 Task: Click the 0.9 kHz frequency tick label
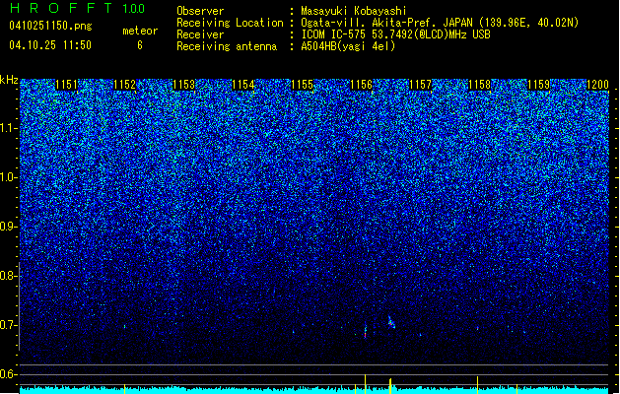[9, 227]
